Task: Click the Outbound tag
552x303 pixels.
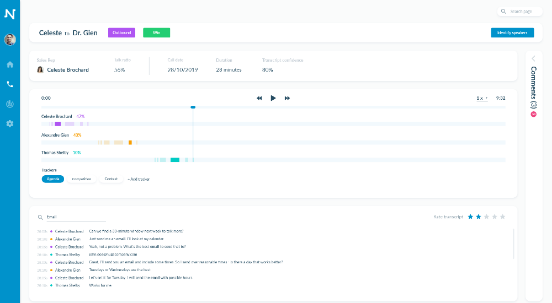Action: click(x=121, y=33)
